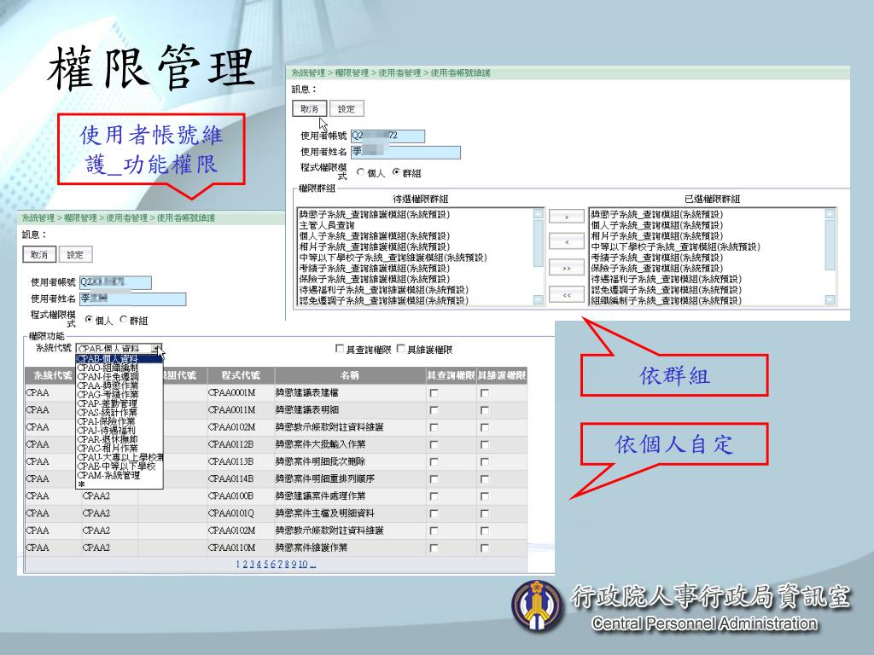Open the 系統代號 combo box arrow
This screenshot has width=874, height=655.
(157, 349)
